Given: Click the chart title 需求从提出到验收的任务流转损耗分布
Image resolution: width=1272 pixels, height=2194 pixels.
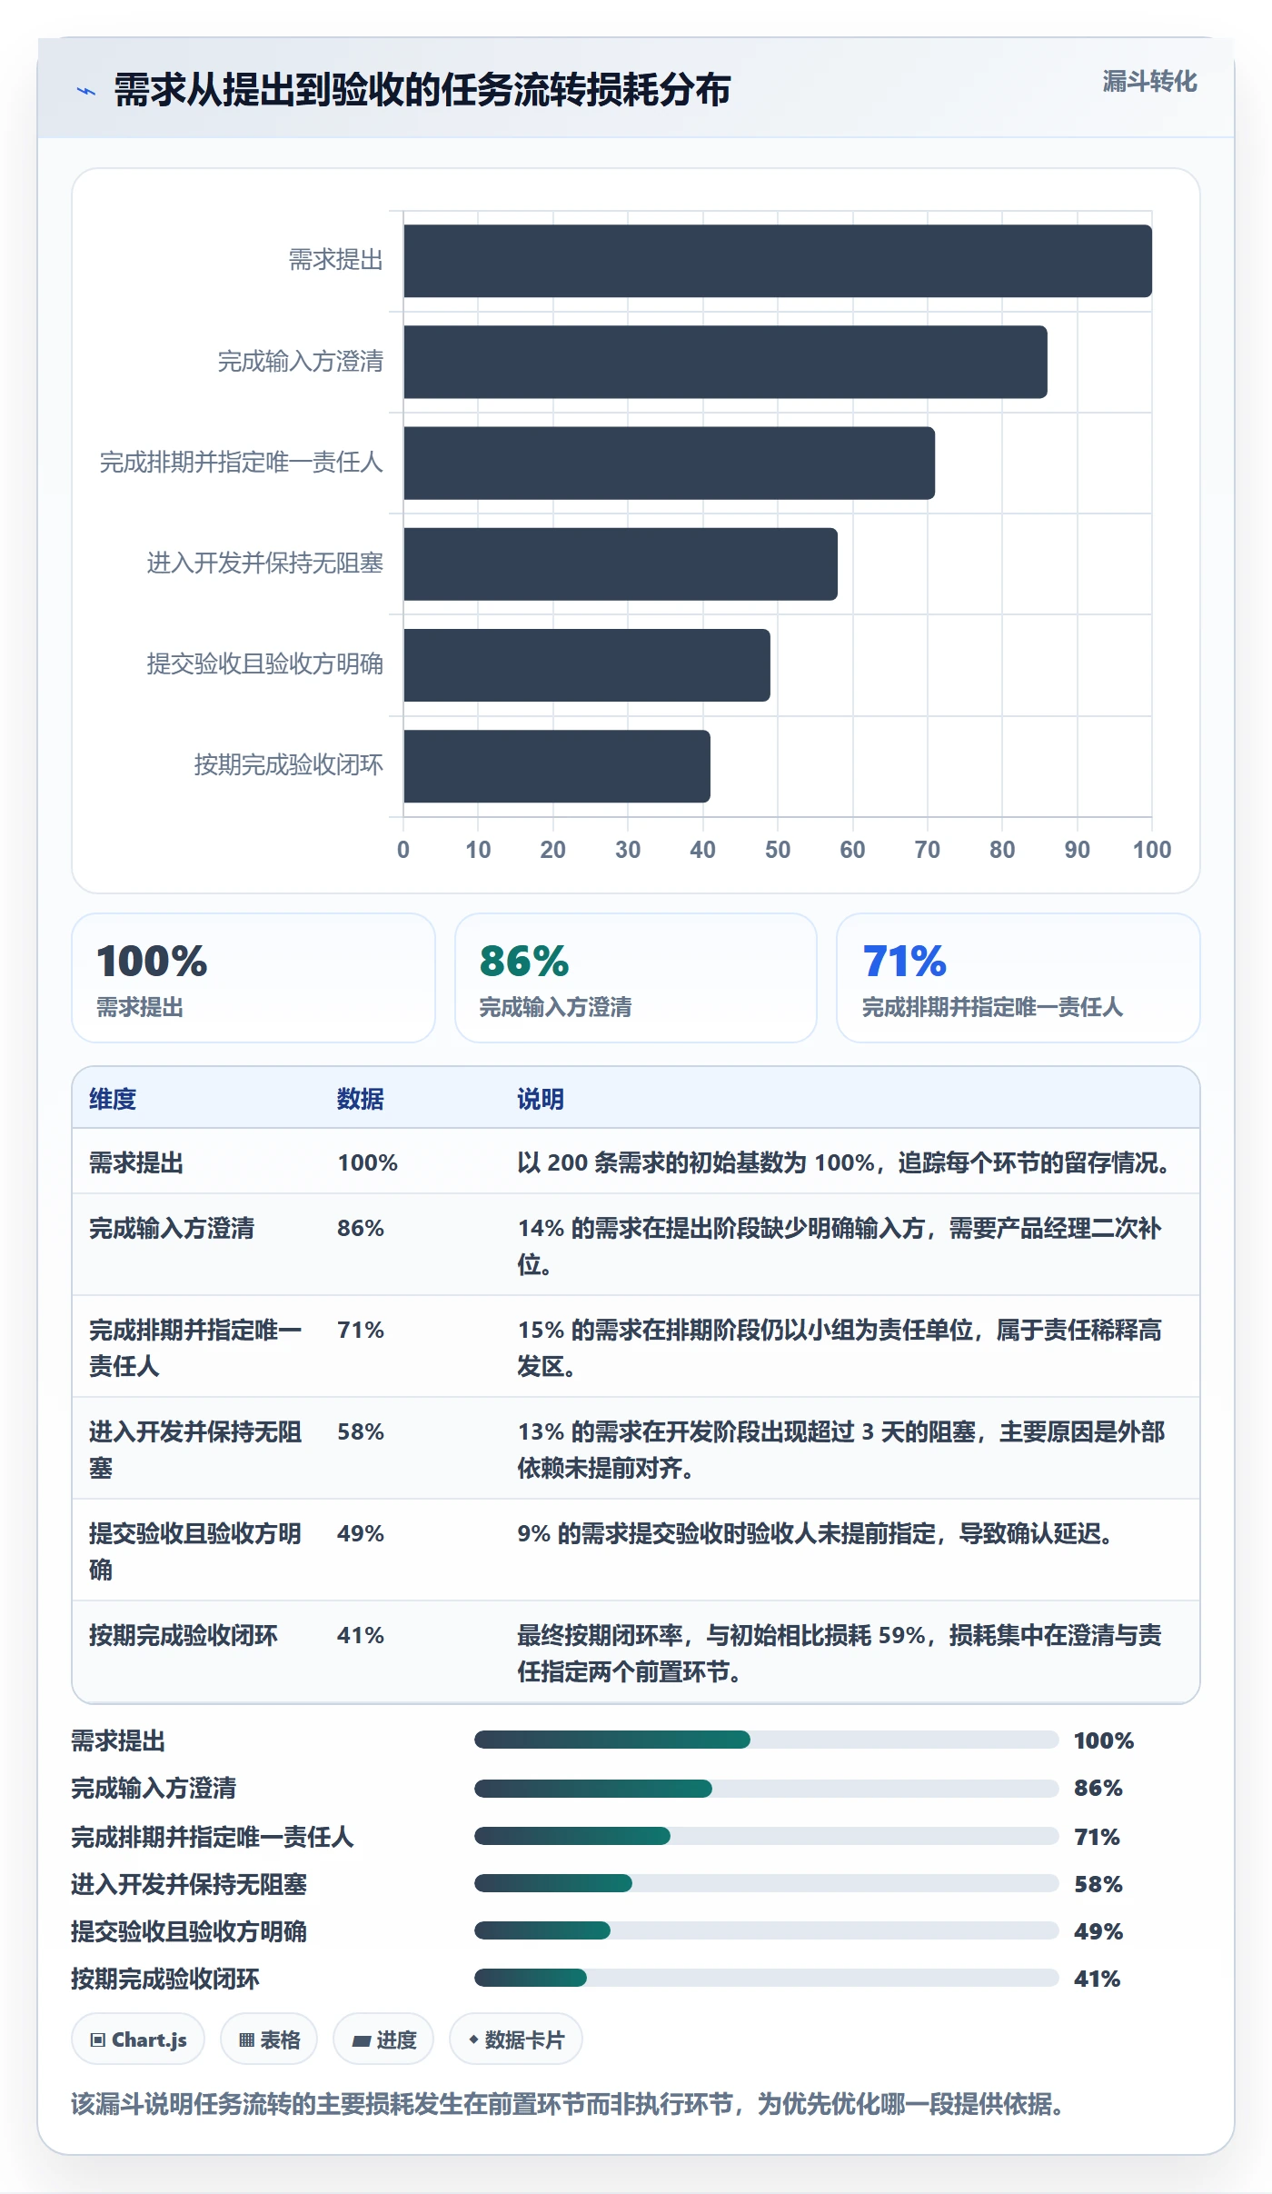Looking at the screenshot, I should point(422,90).
